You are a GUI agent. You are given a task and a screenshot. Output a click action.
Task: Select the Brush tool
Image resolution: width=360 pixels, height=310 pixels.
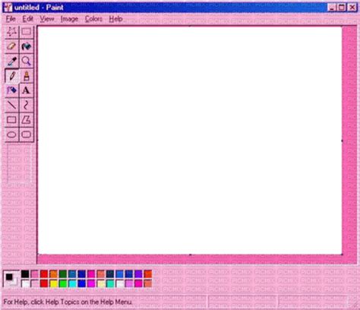[27, 76]
